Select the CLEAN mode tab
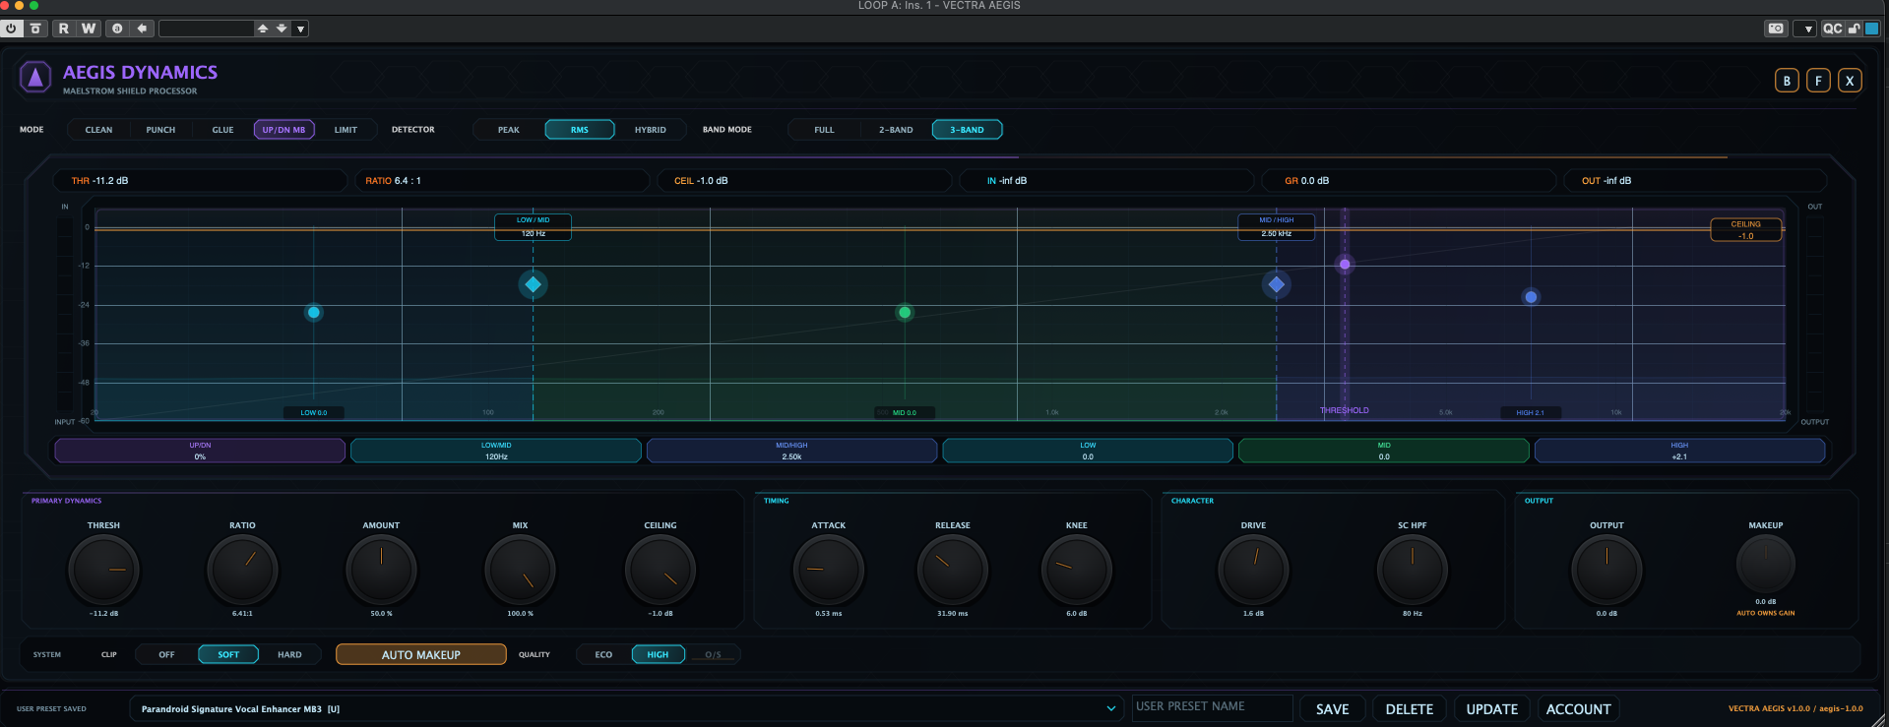This screenshot has height=727, width=1889. [x=99, y=130]
